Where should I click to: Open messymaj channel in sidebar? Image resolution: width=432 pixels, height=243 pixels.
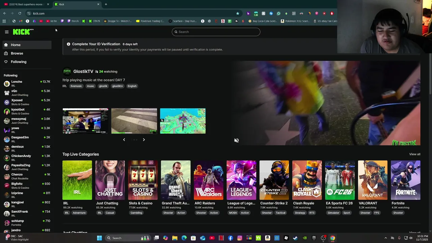(26, 120)
